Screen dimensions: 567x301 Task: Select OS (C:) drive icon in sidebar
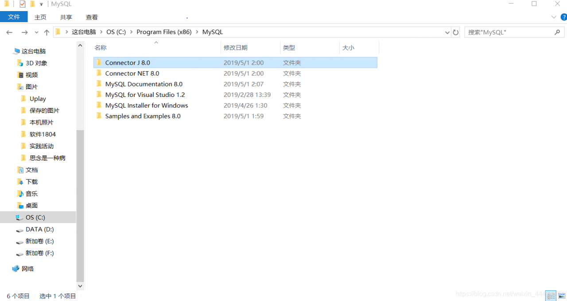tap(19, 217)
